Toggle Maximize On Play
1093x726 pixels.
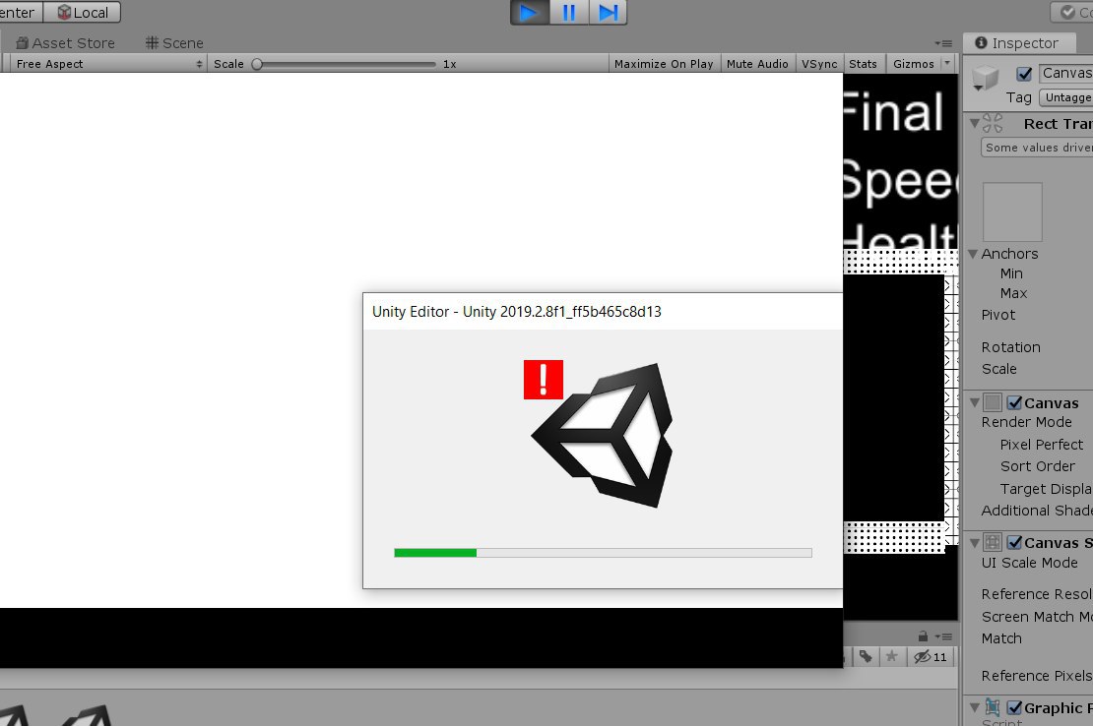tap(664, 64)
